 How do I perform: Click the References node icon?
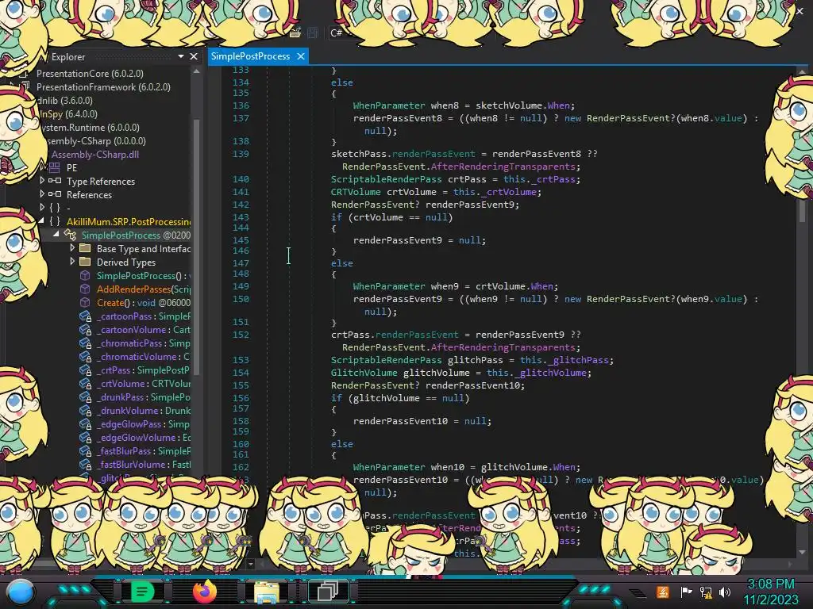click(55, 194)
